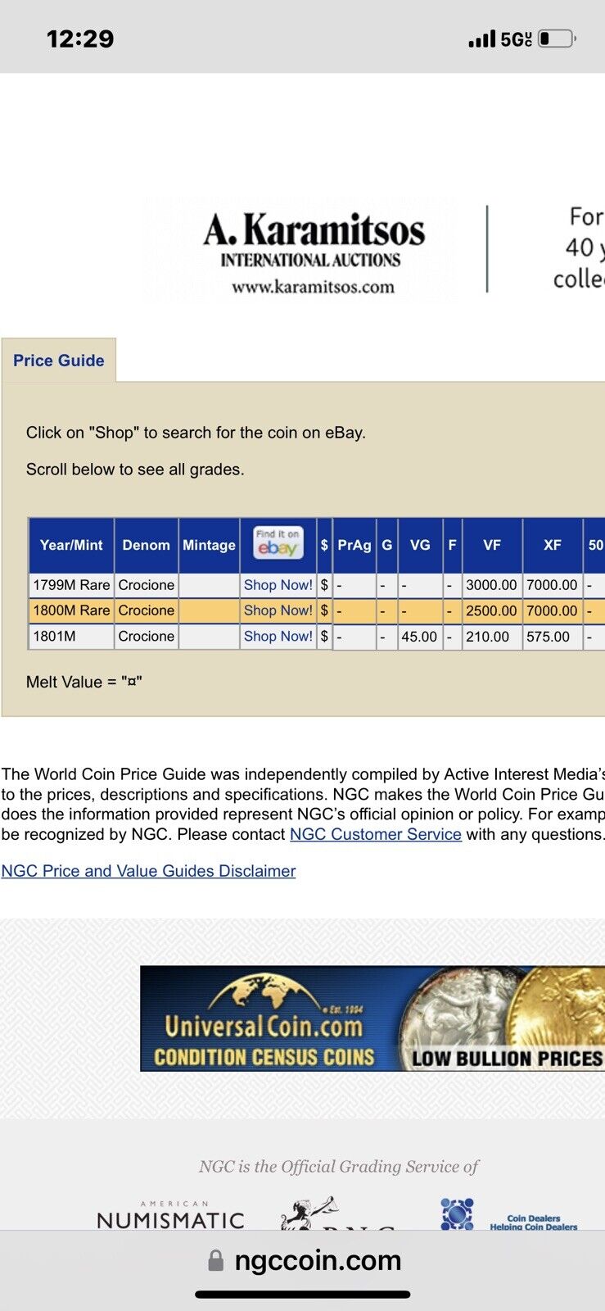
Task: Click Shop Now for 1800M Rare
Action: (x=278, y=610)
